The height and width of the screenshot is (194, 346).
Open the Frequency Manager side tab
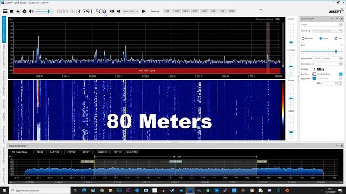pyautogui.click(x=4, y=135)
